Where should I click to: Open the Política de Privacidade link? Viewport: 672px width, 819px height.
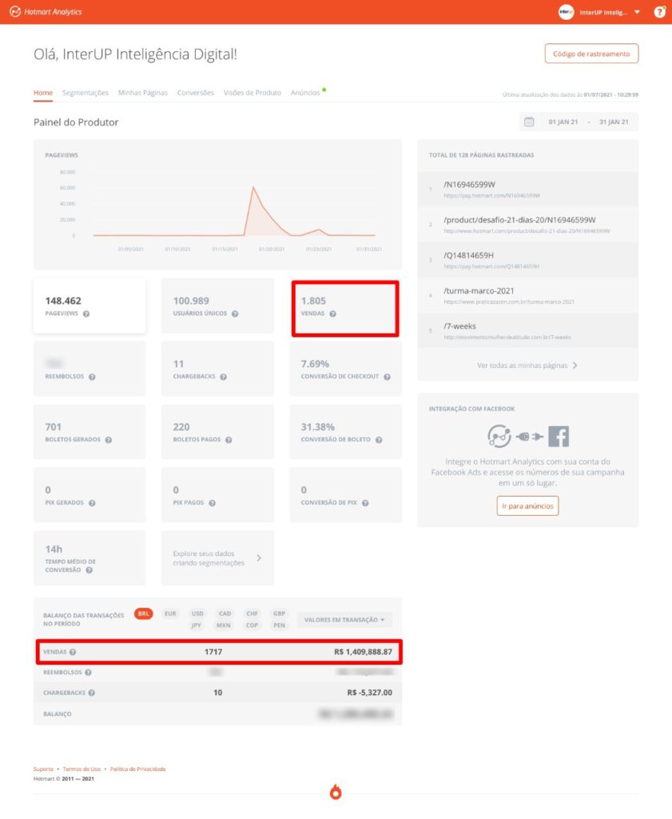[137, 769]
